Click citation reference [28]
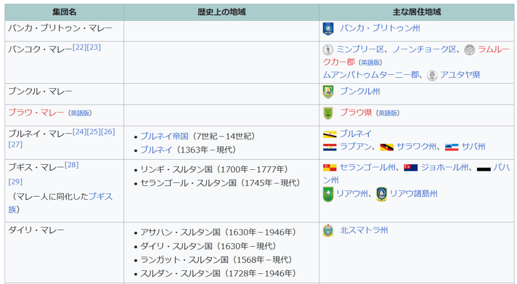517x284 pixels. click(x=71, y=165)
